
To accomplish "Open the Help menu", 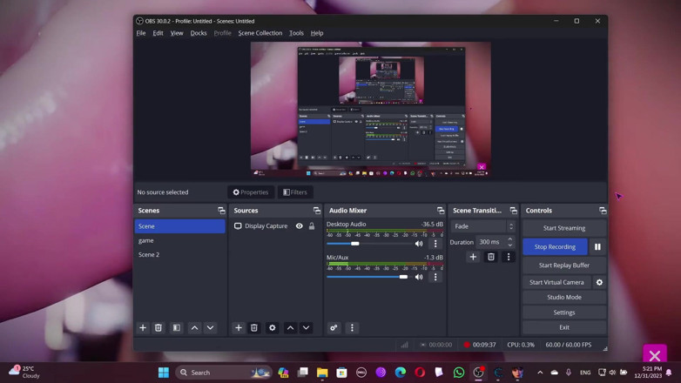I will [x=317, y=33].
